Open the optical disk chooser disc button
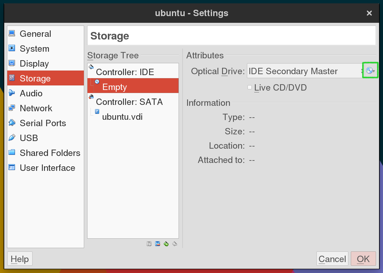The width and height of the screenshot is (383, 273). 370,71
